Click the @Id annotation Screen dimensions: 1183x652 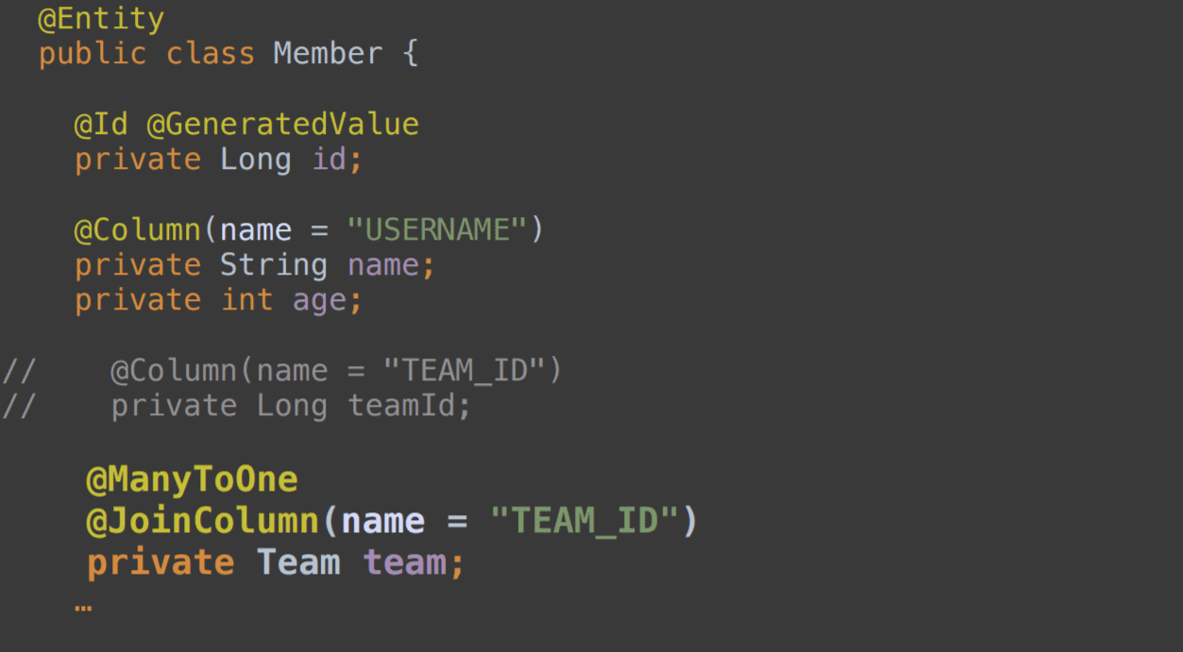[101, 125]
